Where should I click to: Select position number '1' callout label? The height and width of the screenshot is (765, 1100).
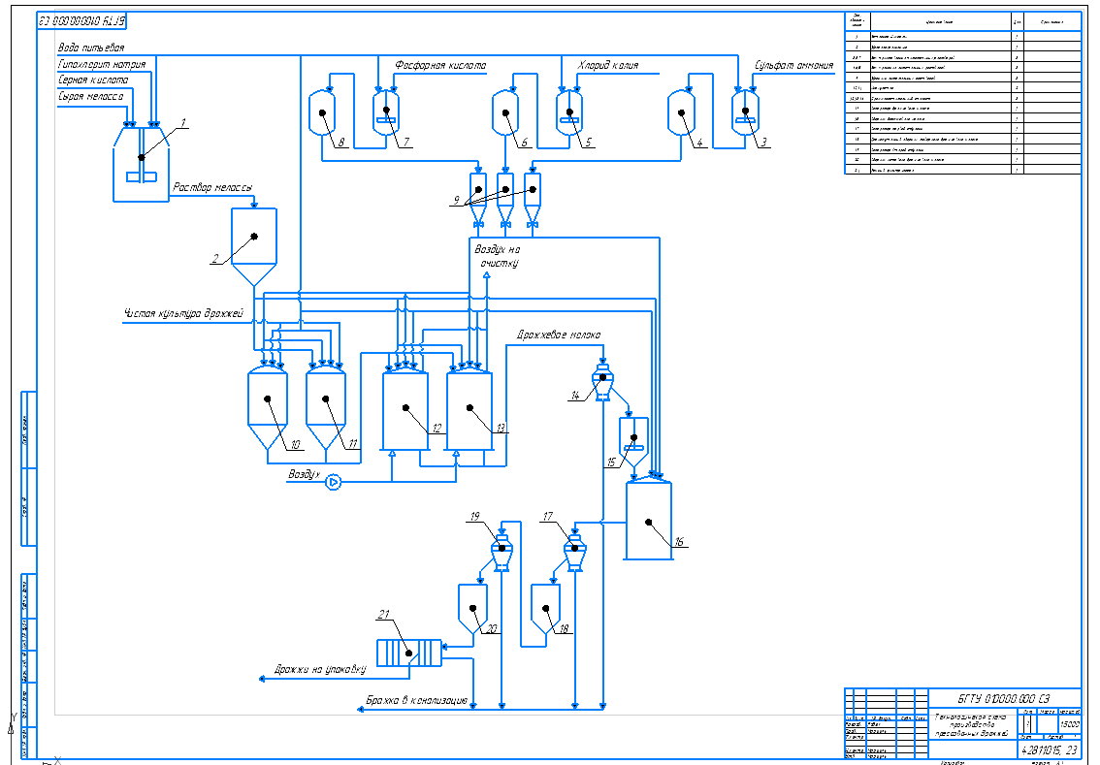point(183,123)
